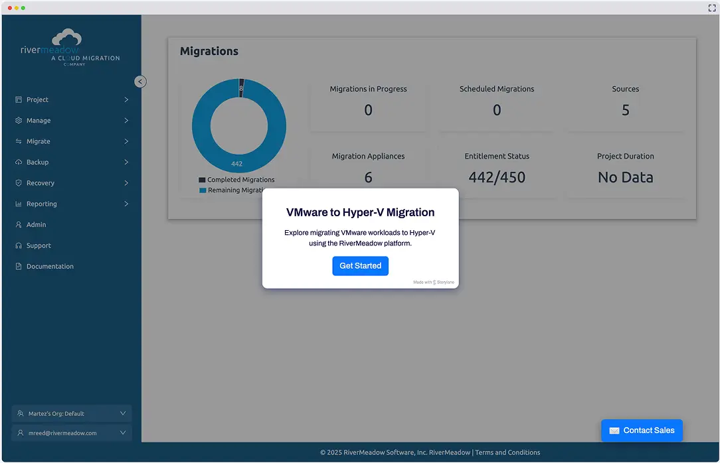Click the Completed Migrations legend swatch

pyautogui.click(x=202, y=180)
